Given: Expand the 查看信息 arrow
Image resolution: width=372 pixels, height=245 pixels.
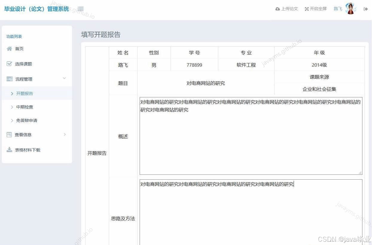Looking at the screenshot, I should pos(65,134).
